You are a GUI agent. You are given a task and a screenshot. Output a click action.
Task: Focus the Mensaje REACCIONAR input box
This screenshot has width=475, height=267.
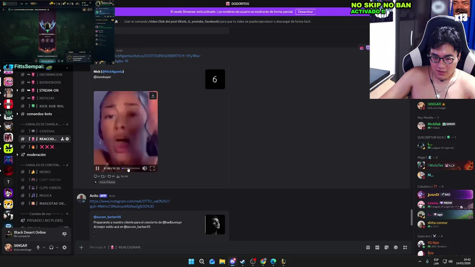(x=223, y=247)
